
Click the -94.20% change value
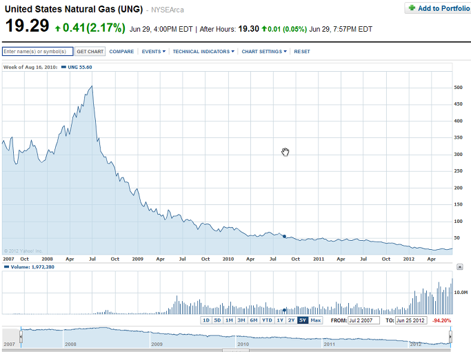[x=441, y=320]
